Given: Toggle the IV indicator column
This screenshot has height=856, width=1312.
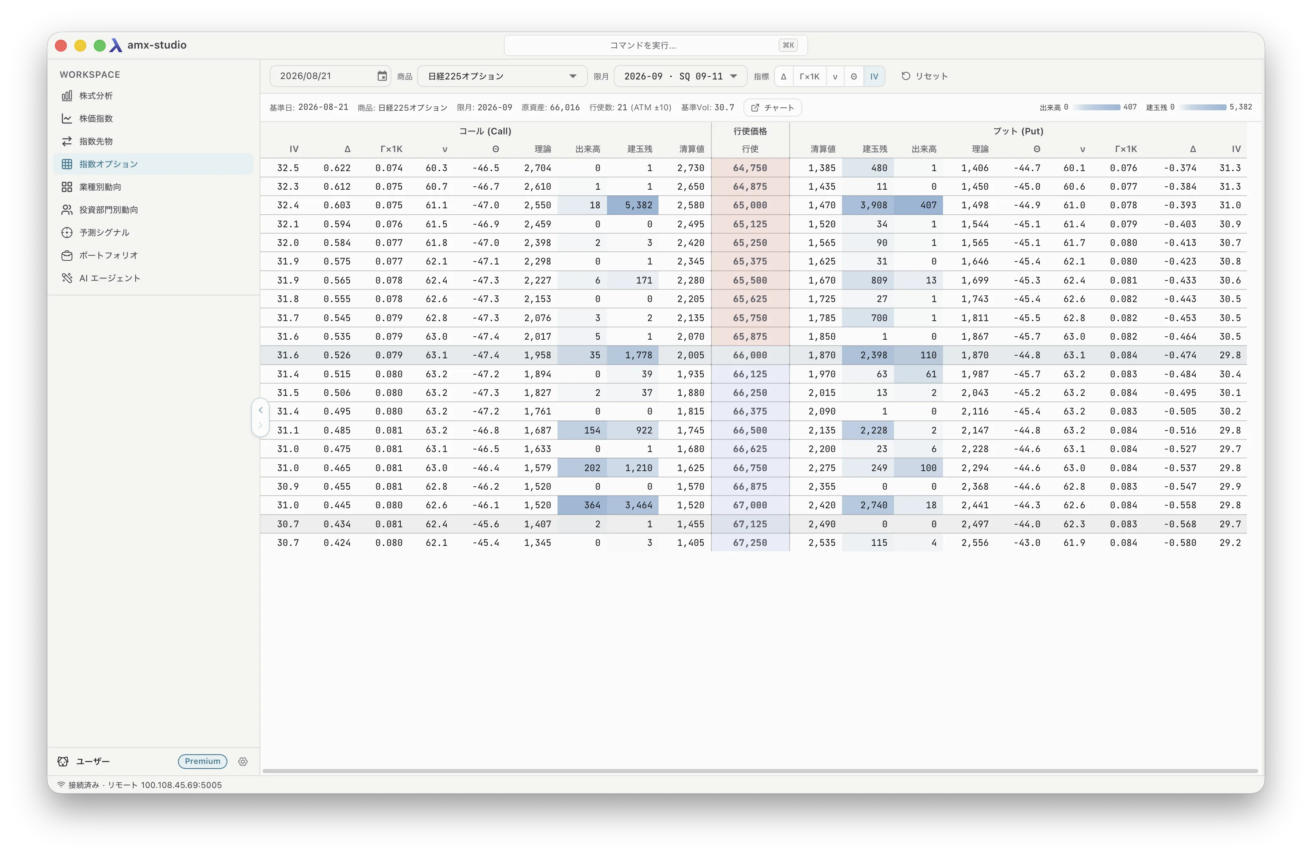Looking at the screenshot, I should (x=874, y=76).
